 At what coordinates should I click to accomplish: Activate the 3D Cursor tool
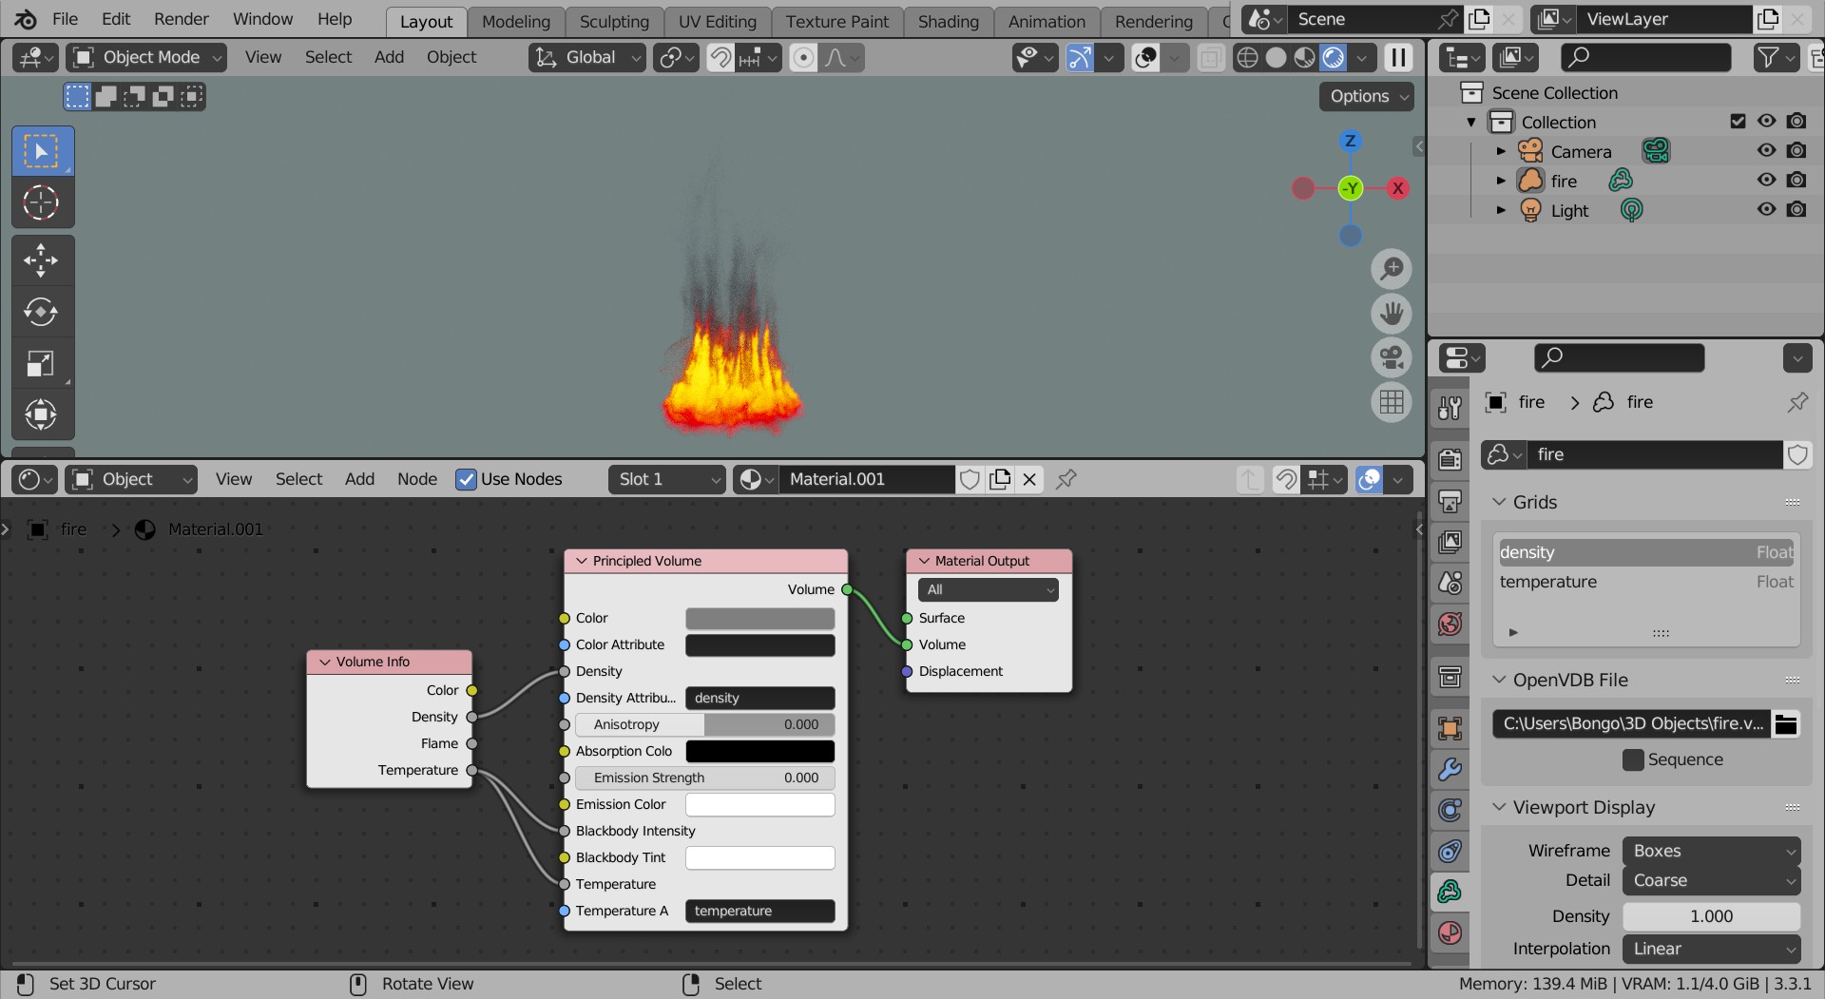pyautogui.click(x=42, y=202)
